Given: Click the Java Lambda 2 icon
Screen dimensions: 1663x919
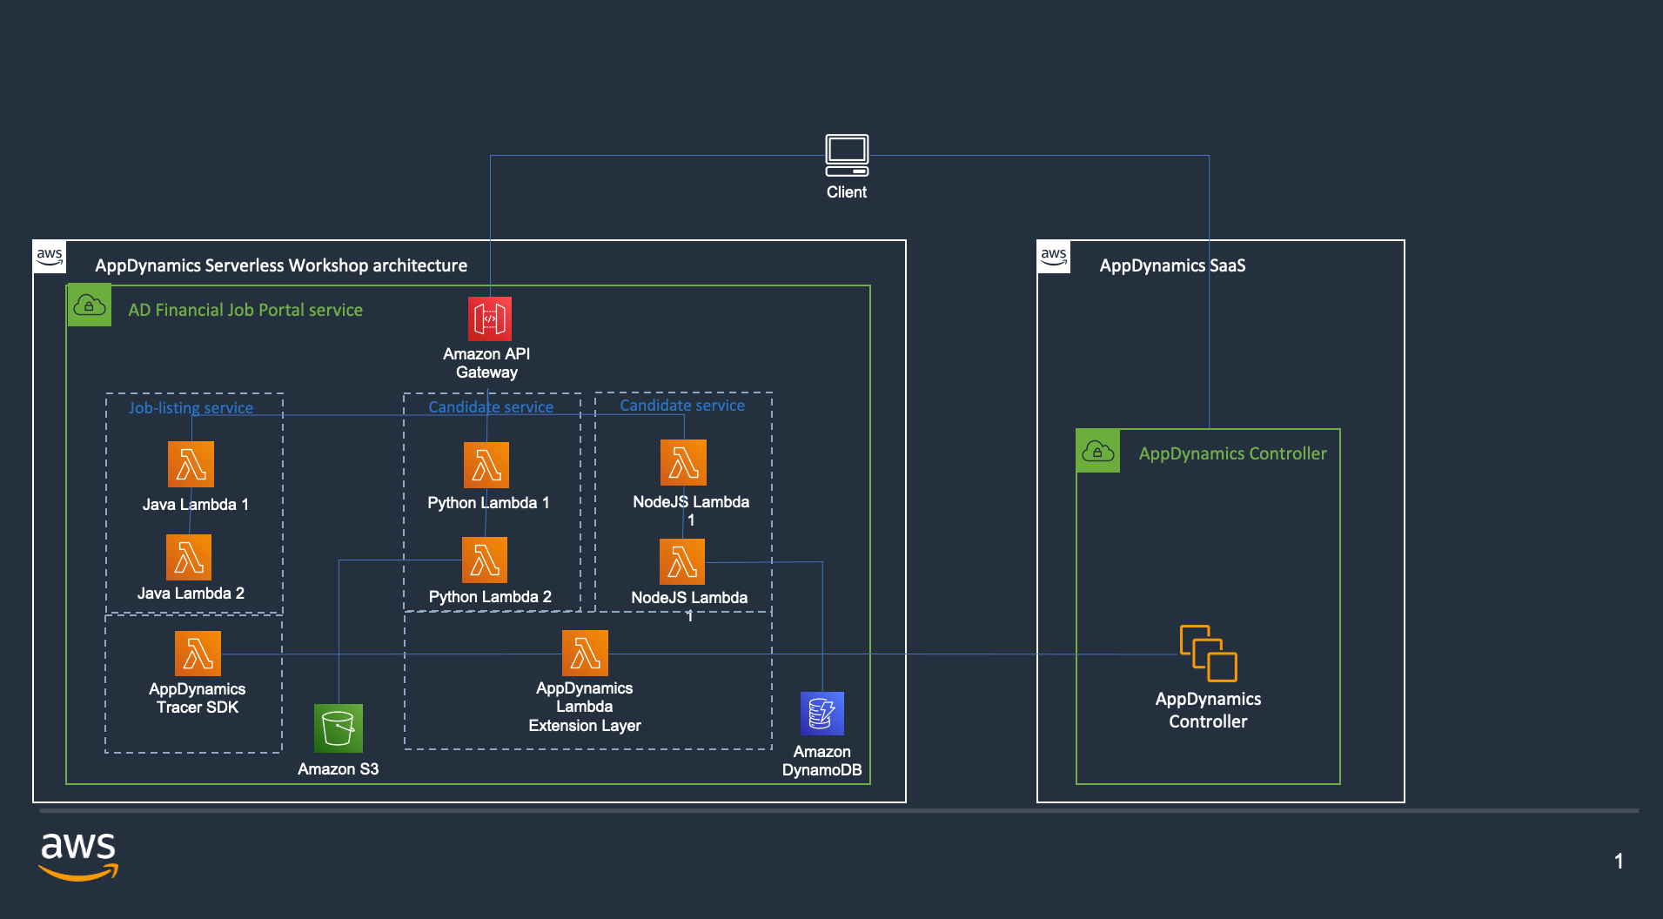Looking at the screenshot, I should [x=189, y=557].
